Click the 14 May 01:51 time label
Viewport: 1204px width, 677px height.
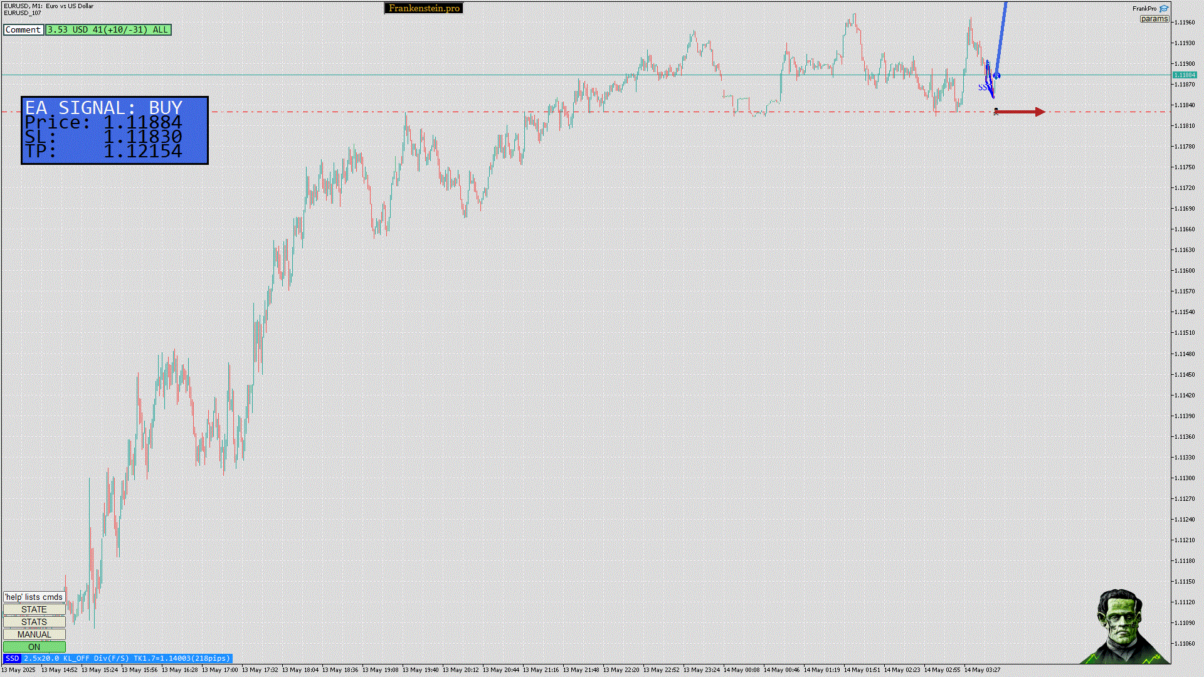tap(862, 670)
